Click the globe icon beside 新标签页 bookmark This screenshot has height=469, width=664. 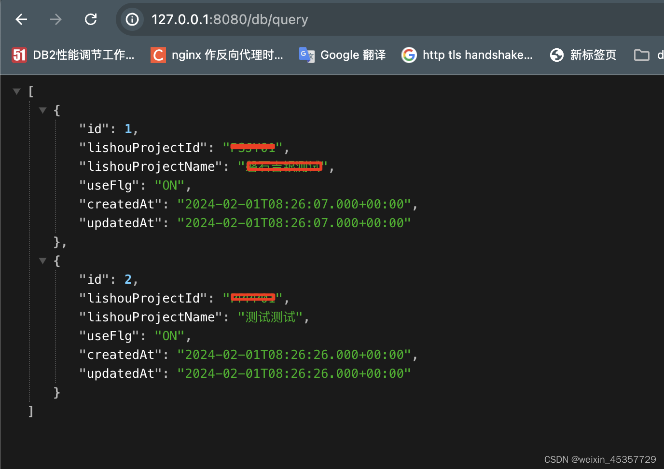[x=556, y=55]
